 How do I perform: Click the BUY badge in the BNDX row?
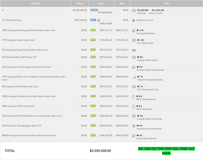[93, 135]
